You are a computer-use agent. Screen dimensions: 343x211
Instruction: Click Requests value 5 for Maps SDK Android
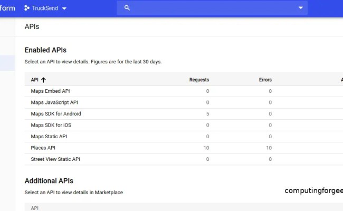[207, 114]
